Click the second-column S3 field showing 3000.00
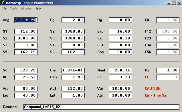 73,38
